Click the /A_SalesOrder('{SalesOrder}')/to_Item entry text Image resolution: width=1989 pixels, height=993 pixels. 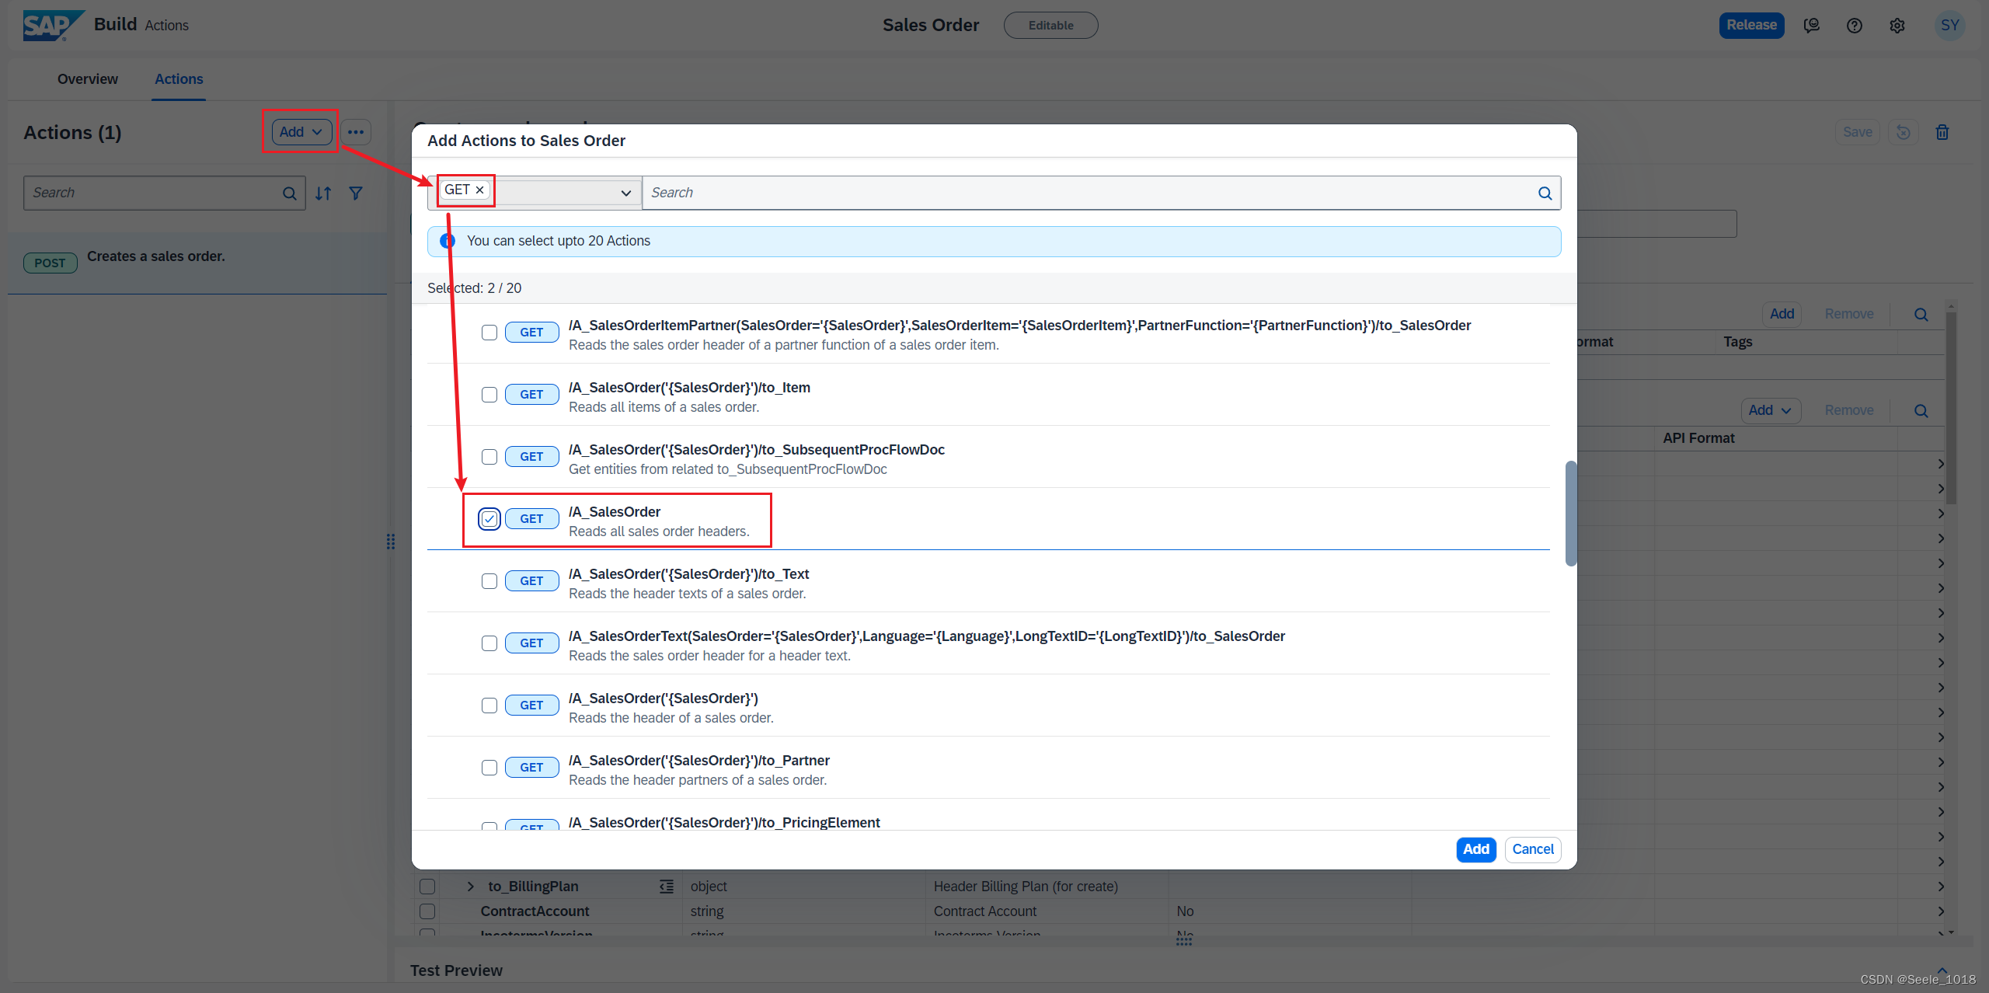pos(689,388)
